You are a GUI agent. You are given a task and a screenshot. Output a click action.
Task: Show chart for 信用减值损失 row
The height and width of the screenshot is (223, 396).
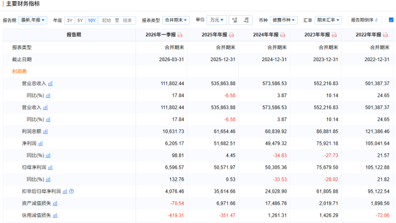[55, 216]
